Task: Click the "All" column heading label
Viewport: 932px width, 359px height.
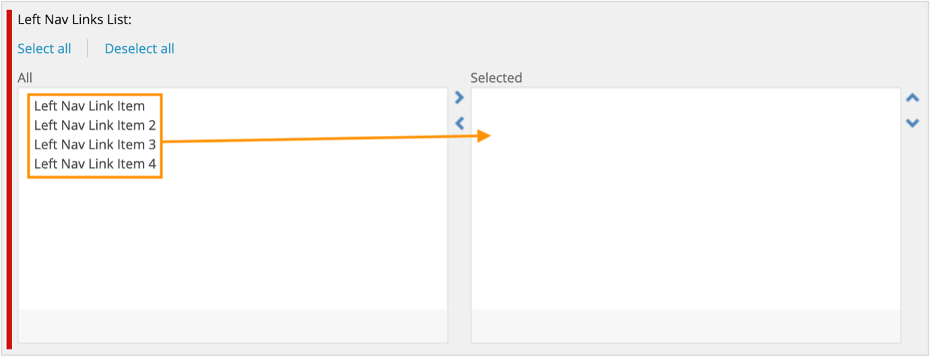Action: (x=25, y=78)
